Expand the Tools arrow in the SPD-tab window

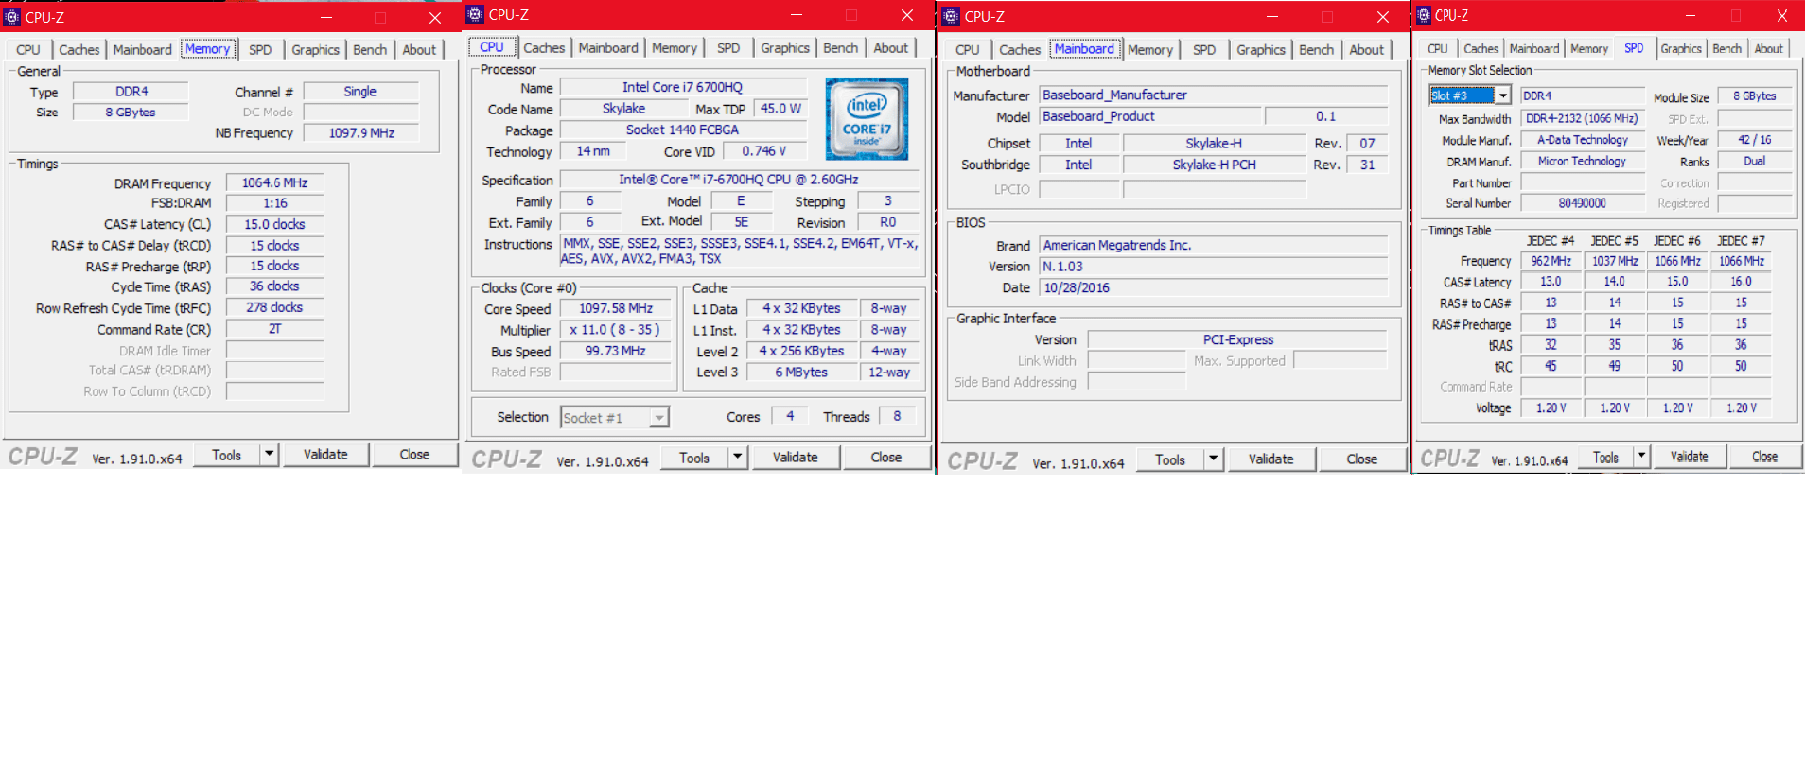(1641, 457)
